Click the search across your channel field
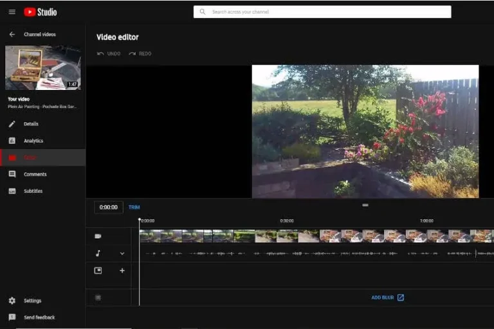This screenshot has height=329, width=494. [x=322, y=12]
